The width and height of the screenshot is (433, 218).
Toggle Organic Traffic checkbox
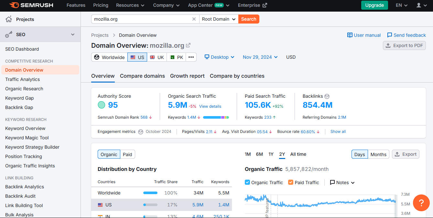(x=247, y=182)
